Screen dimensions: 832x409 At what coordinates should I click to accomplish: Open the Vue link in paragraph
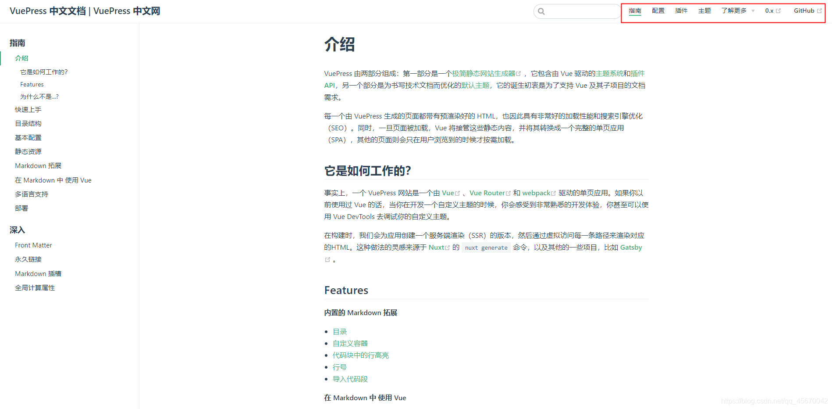pos(448,193)
